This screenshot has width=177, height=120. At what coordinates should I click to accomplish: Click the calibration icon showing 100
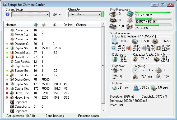(113, 26)
